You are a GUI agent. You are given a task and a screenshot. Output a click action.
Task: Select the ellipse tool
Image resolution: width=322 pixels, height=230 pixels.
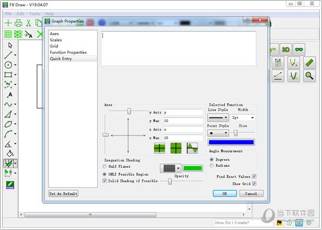[8, 124]
